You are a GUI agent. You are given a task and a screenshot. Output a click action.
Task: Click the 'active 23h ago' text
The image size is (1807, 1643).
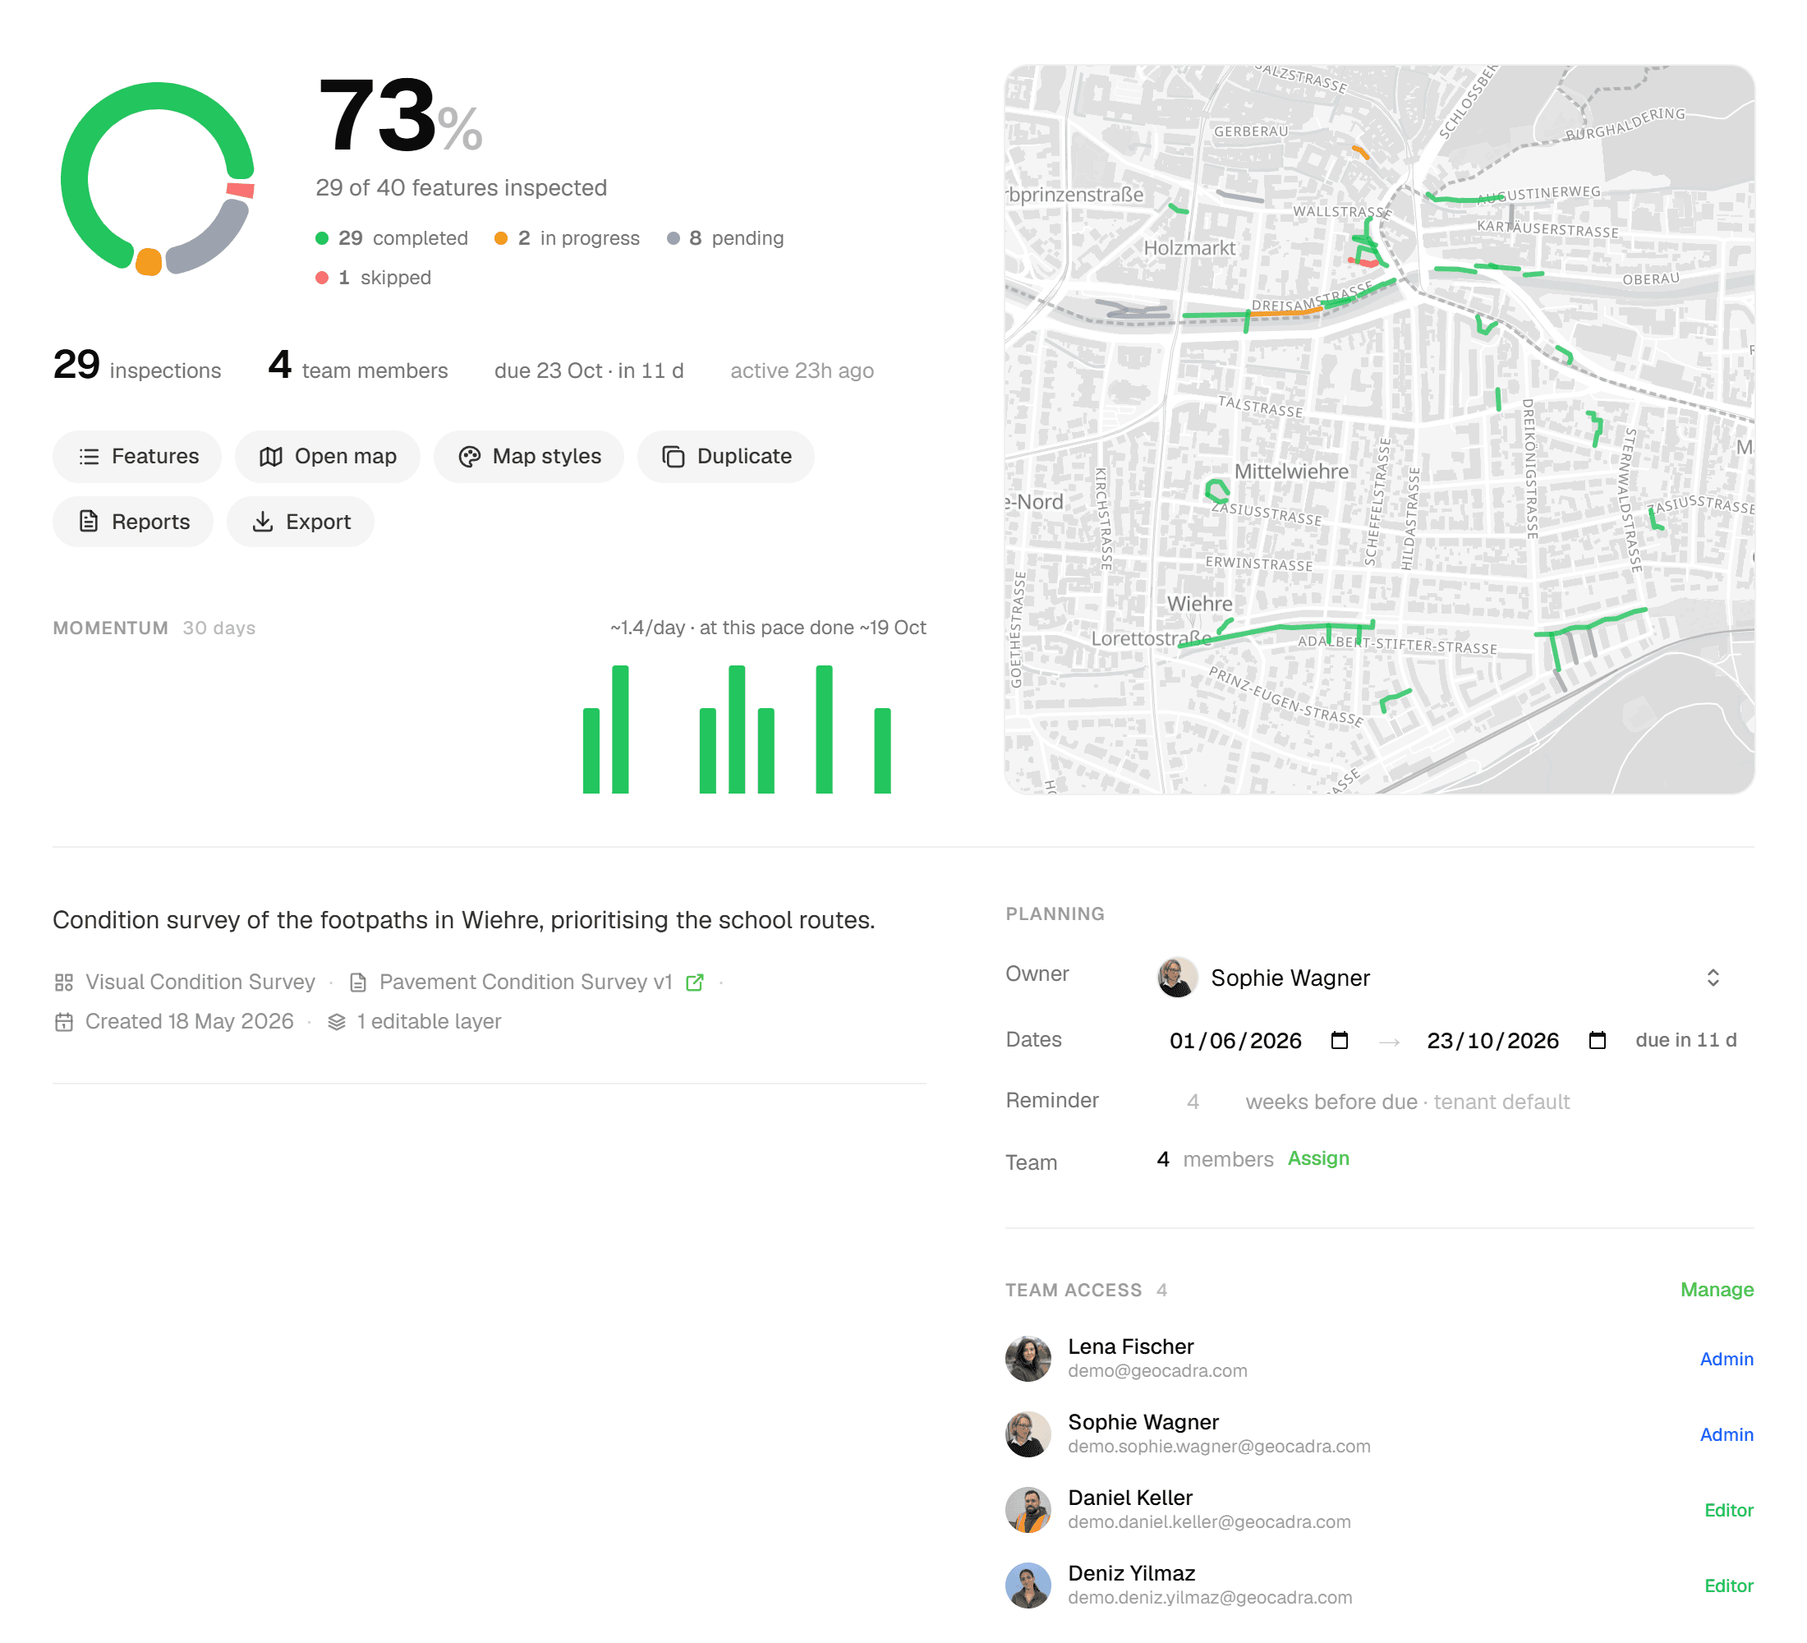(802, 371)
